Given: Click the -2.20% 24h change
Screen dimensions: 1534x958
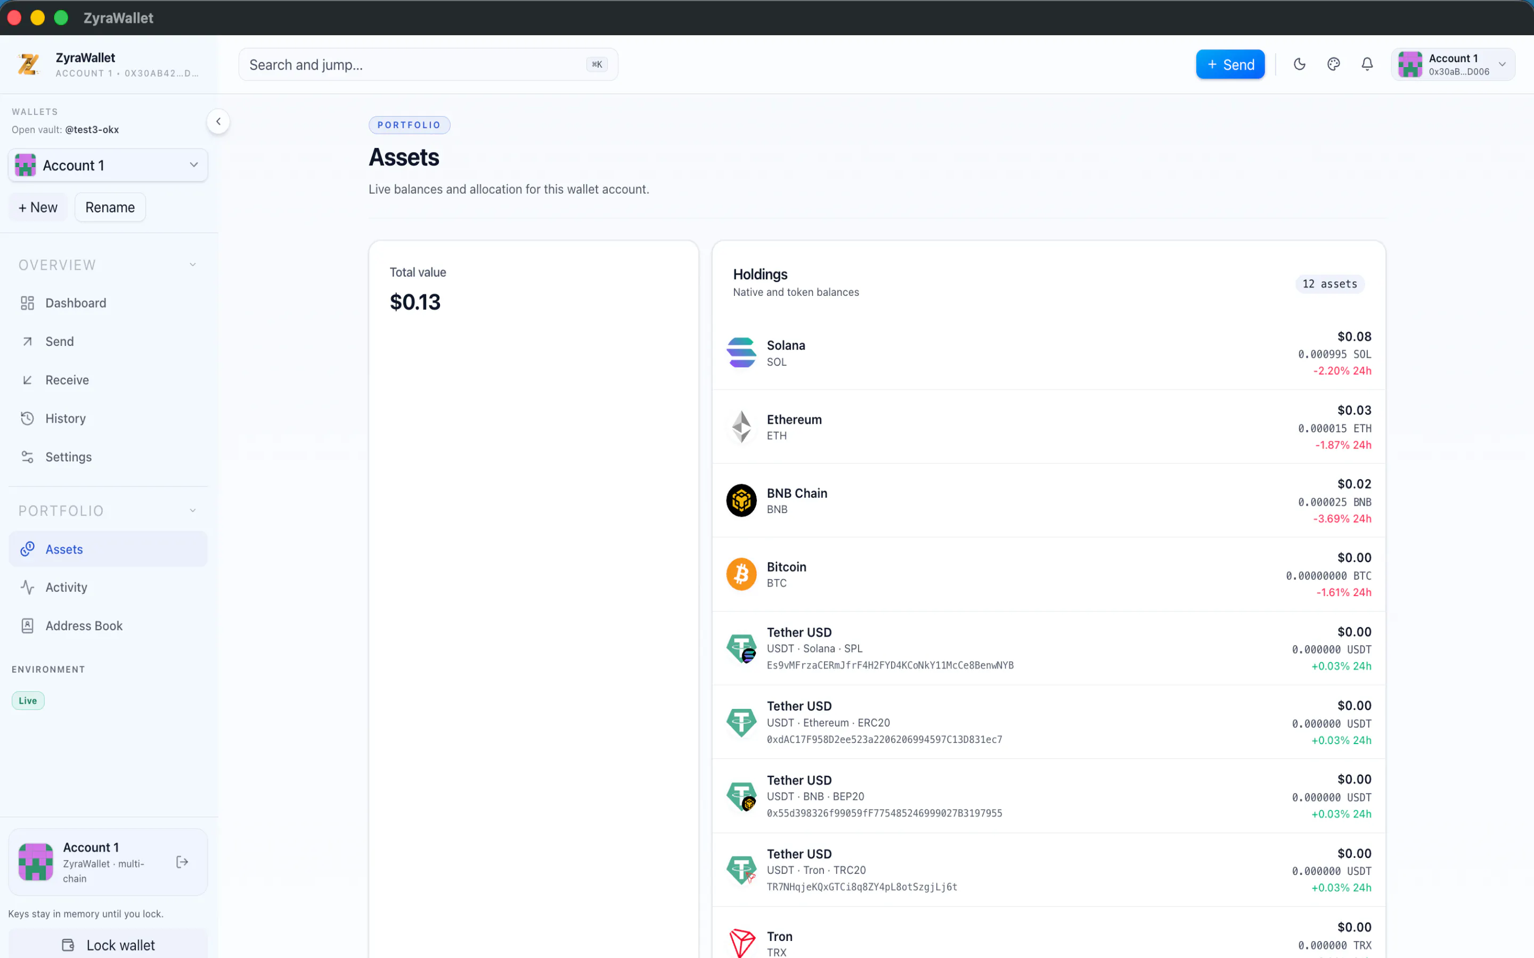Looking at the screenshot, I should (1342, 370).
